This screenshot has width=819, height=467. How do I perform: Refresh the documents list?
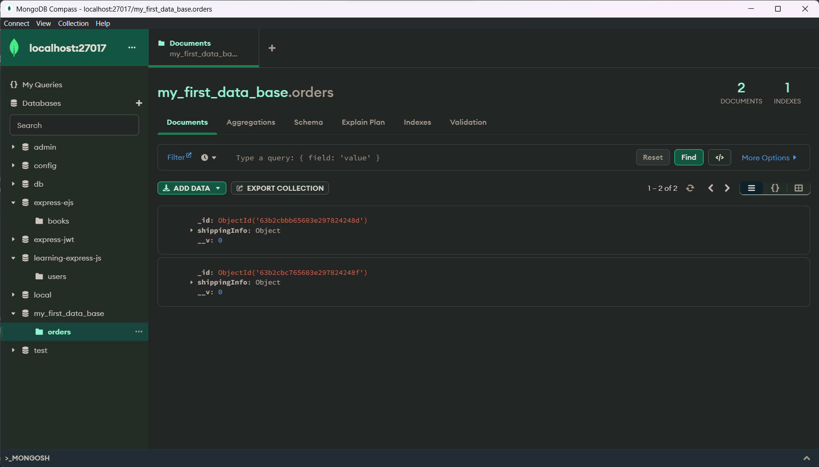tap(690, 188)
